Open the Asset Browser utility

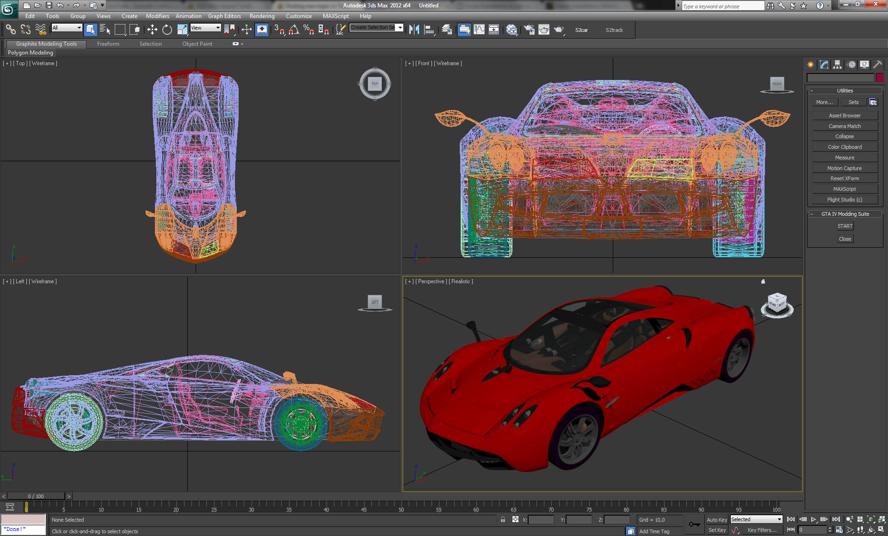click(845, 115)
